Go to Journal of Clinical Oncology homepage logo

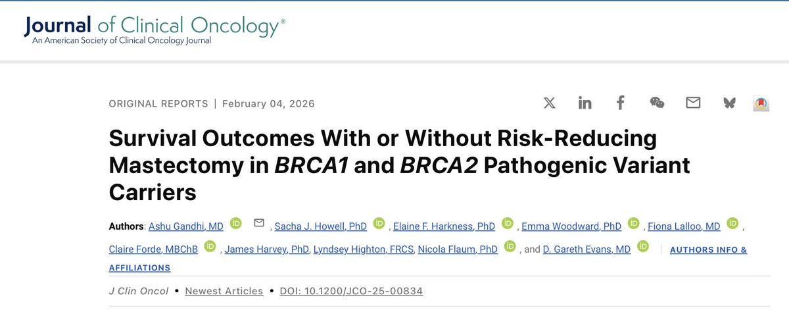click(x=155, y=29)
